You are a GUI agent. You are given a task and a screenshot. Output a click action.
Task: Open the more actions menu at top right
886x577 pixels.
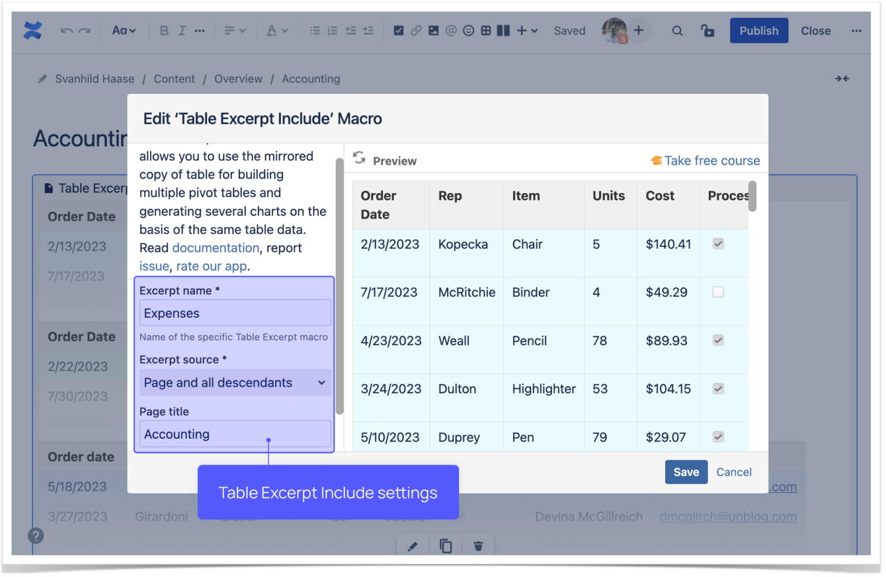(857, 31)
